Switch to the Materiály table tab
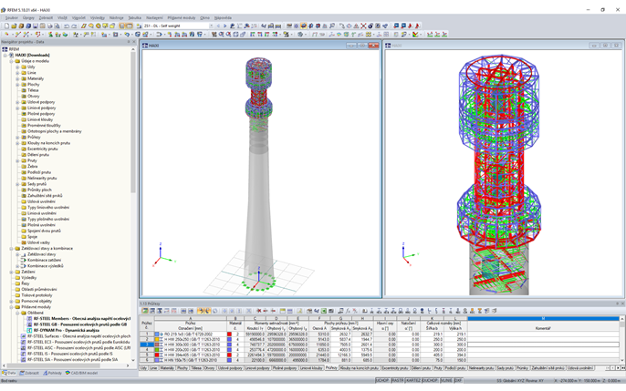 (x=167, y=368)
